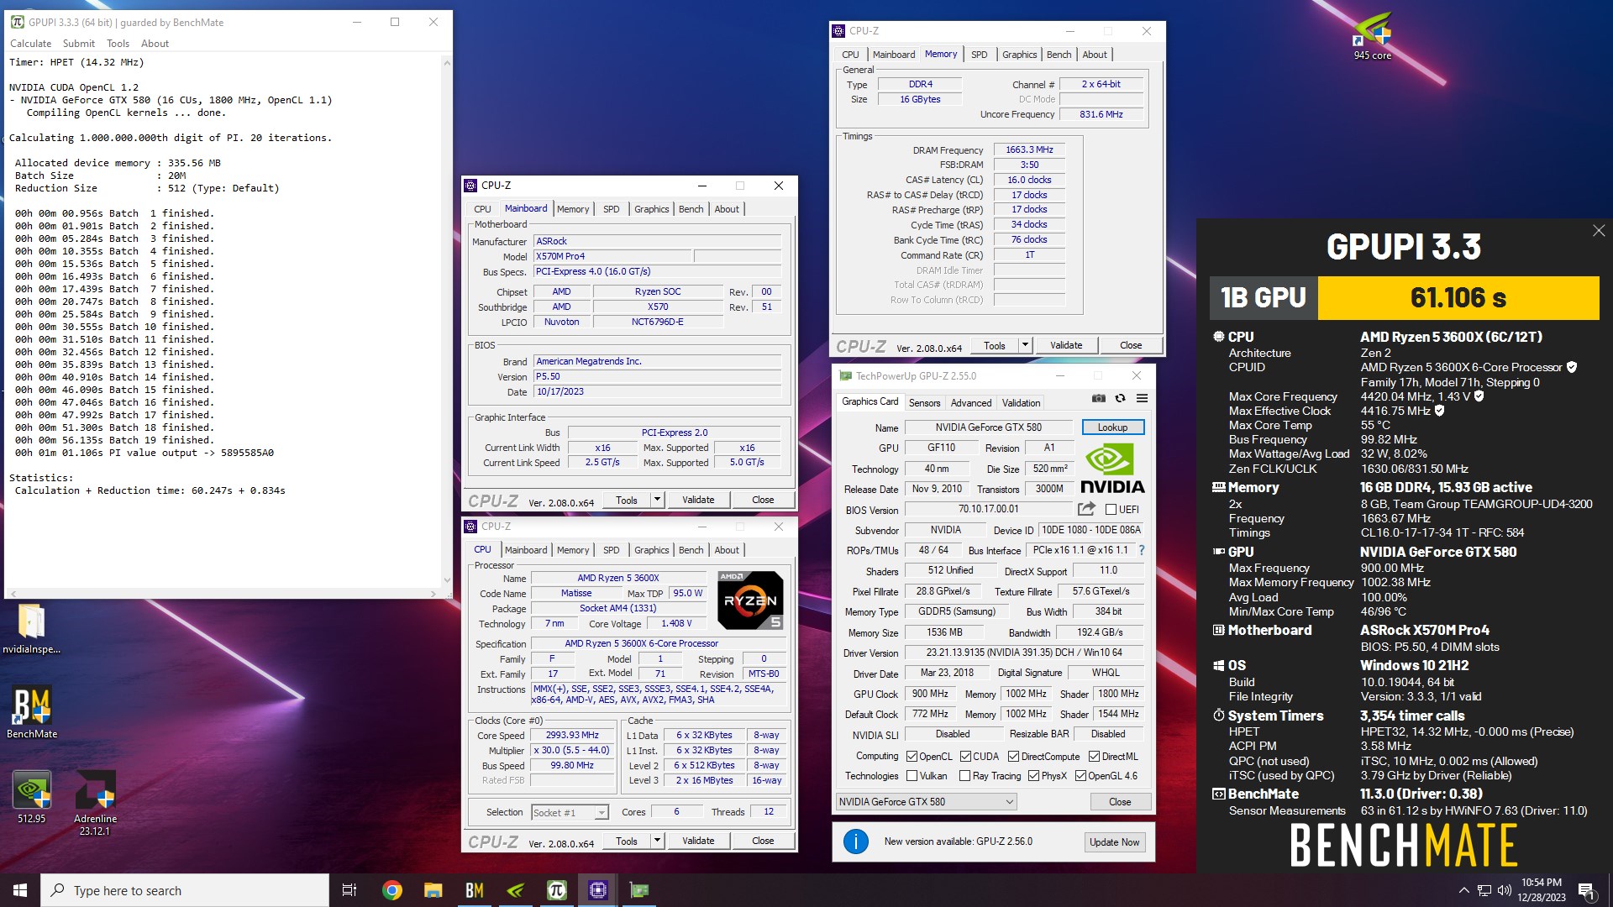Toggle the DirectML checkbox in GPU-Z
Image resolution: width=1613 pixels, height=907 pixels.
(x=1094, y=757)
